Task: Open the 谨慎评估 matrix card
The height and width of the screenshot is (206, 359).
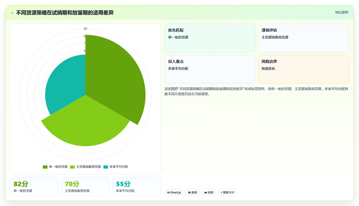Action: click(x=303, y=38)
